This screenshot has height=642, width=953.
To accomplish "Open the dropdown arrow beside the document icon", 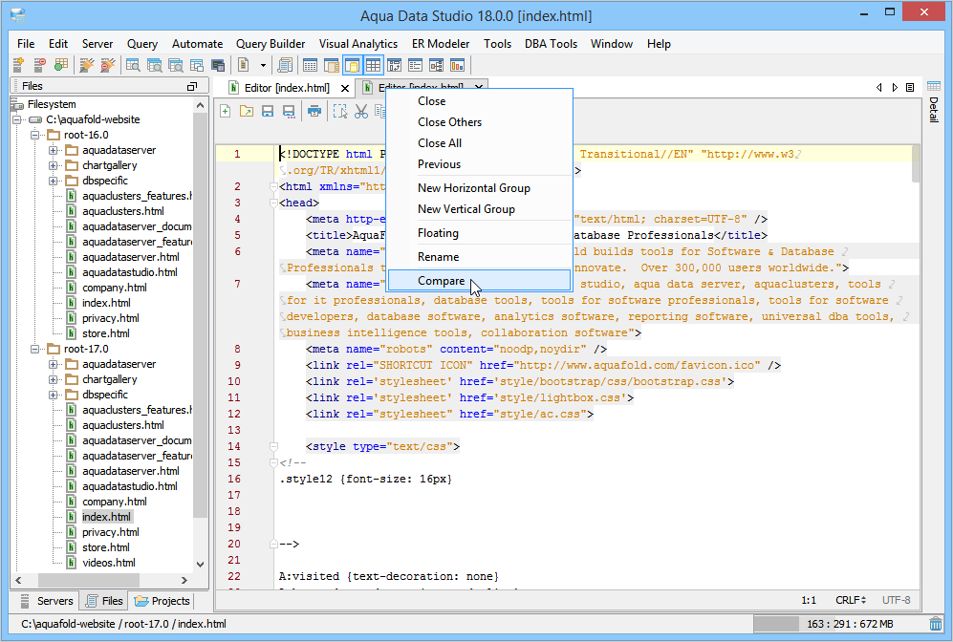I will (x=263, y=65).
